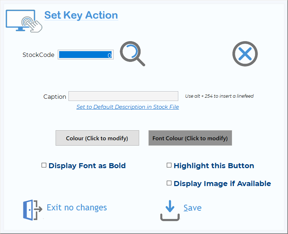Enable the Highlight this Button checkbox
Viewport: 288px width, 234px height.
click(169, 165)
